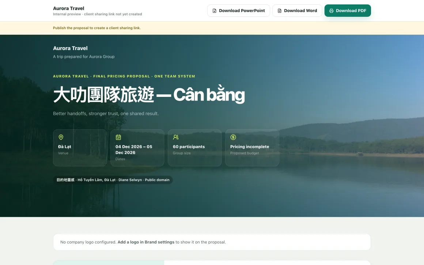Open Add a logo in Brand settings
Screen dimensions: 424x265
(146, 242)
